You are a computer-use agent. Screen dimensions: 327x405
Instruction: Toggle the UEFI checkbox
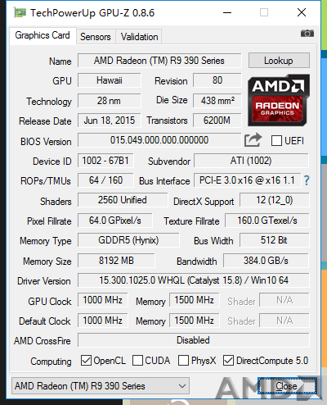276,141
